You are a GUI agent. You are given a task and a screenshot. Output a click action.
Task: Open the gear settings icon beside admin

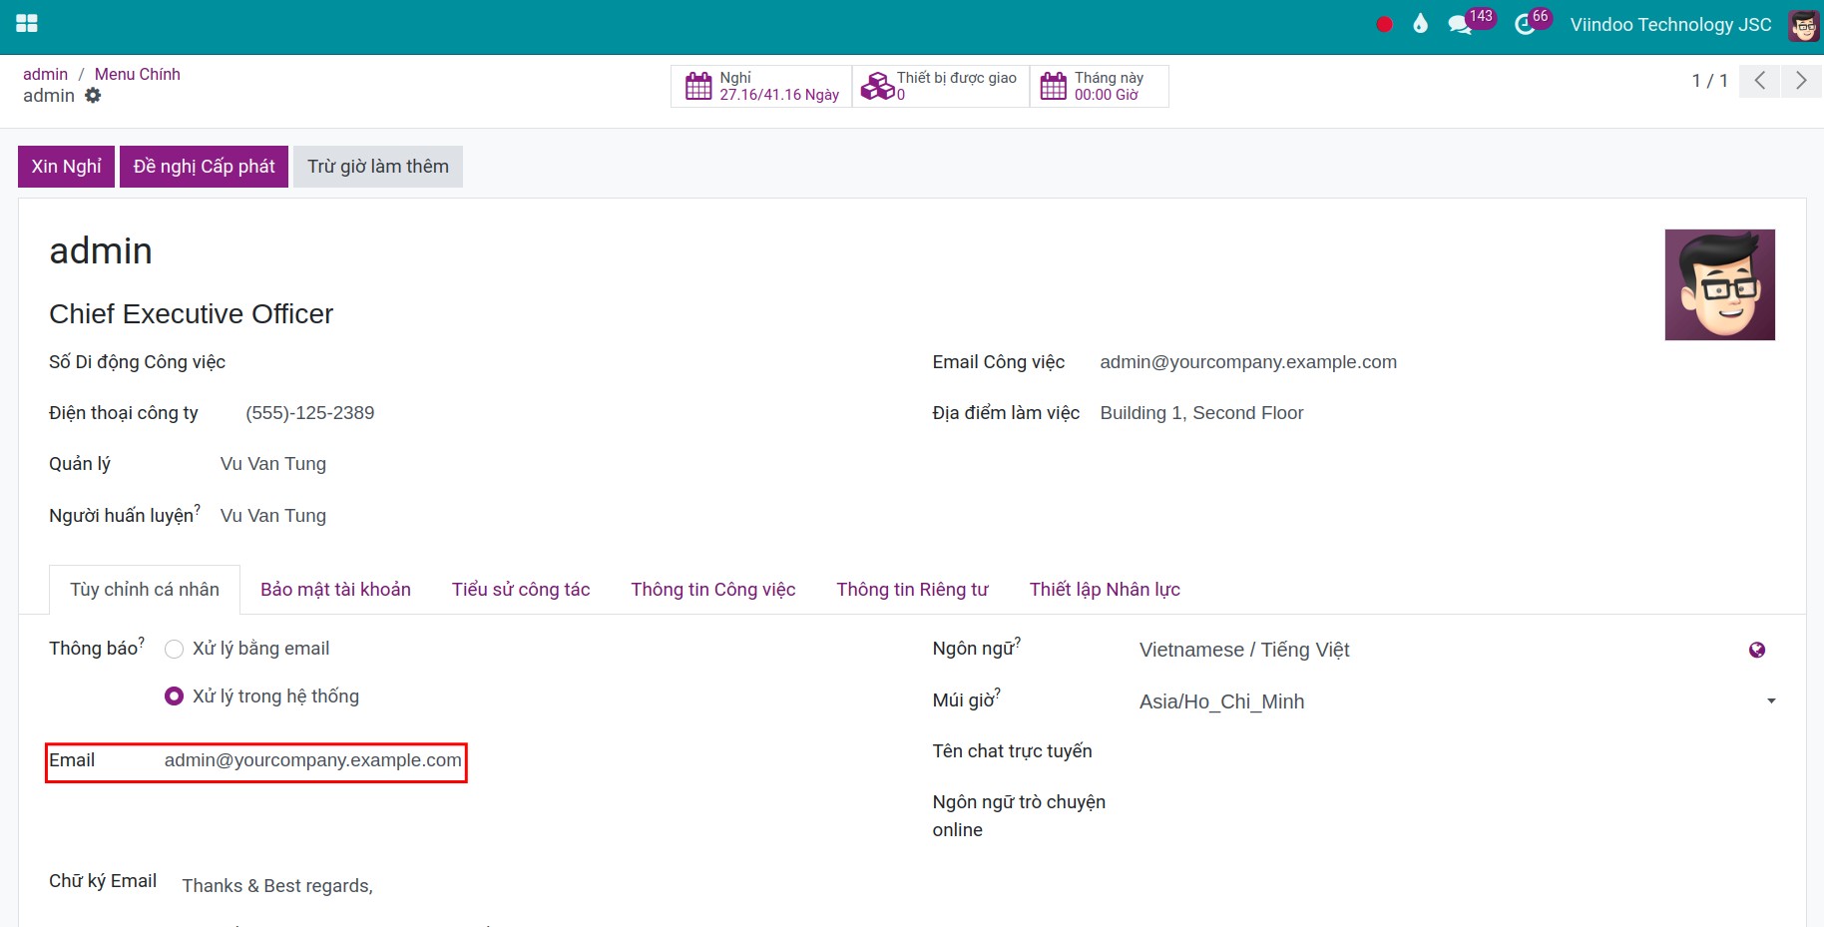93,96
